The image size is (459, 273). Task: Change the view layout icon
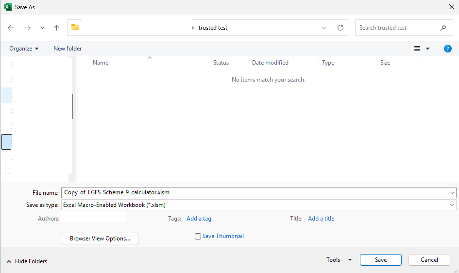(x=417, y=49)
